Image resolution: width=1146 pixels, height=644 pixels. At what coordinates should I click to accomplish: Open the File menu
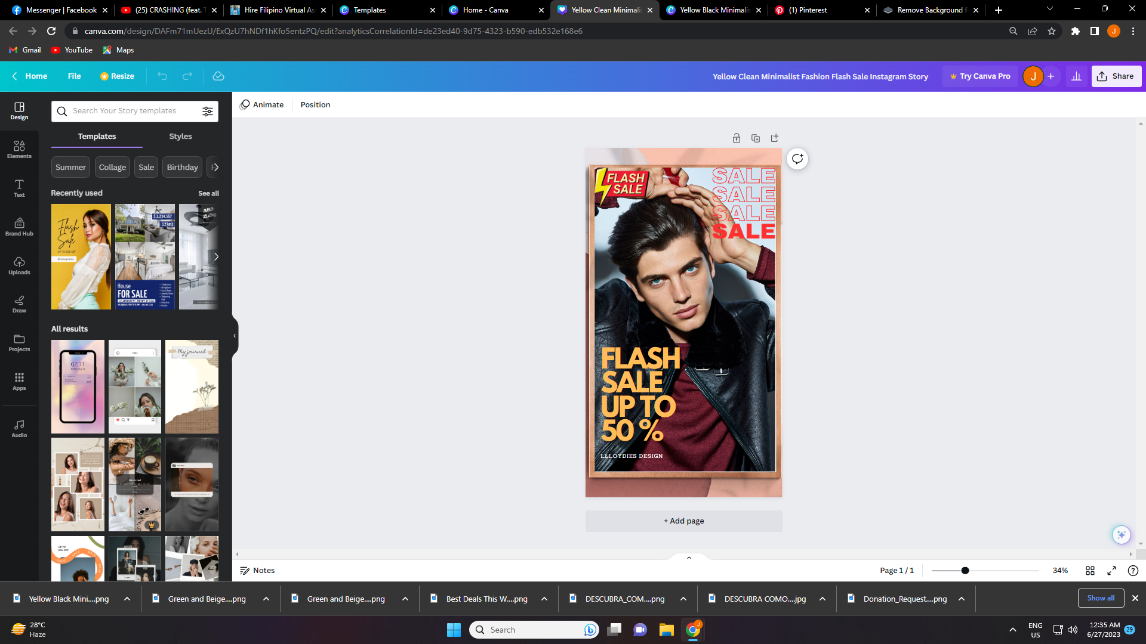click(75, 76)
